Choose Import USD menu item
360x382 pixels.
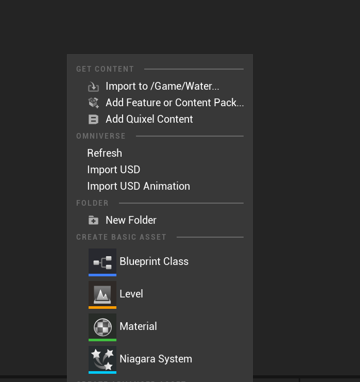click(x=114, y=170)
